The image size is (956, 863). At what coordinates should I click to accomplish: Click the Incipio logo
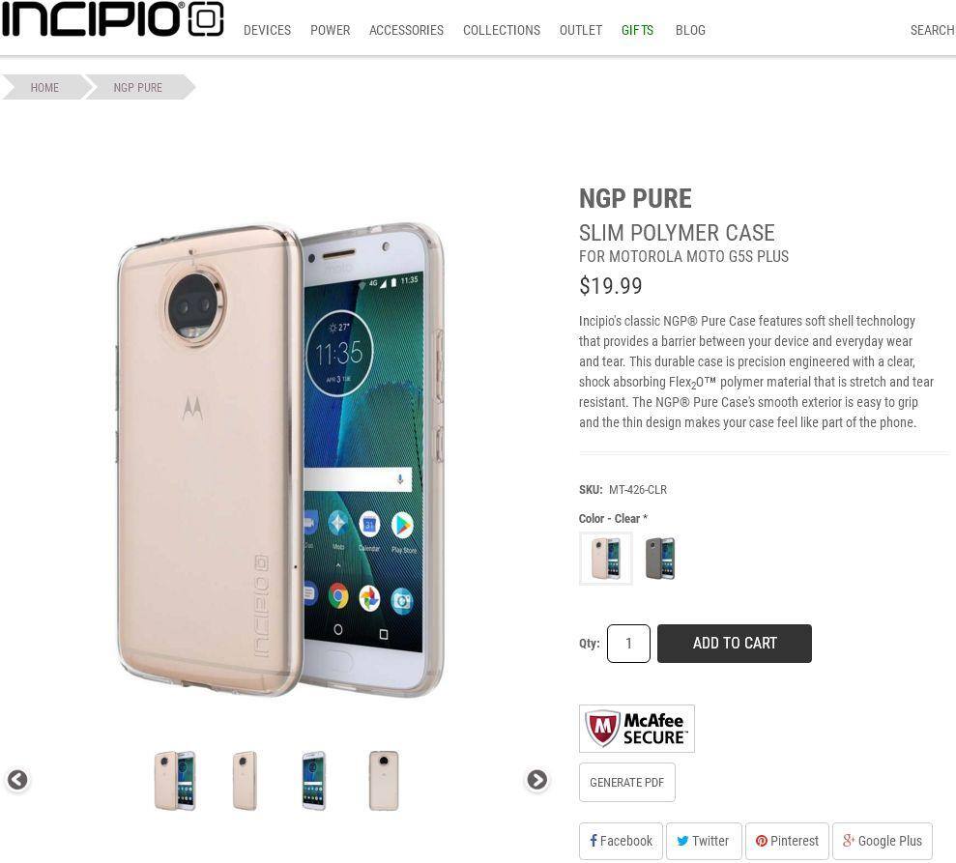[x=113, y=19]
